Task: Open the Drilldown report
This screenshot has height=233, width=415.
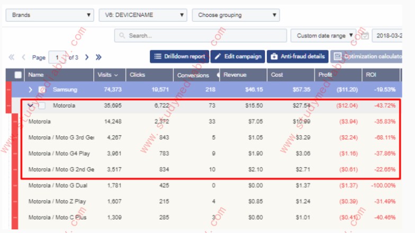Action: click(x=179, y=57)
